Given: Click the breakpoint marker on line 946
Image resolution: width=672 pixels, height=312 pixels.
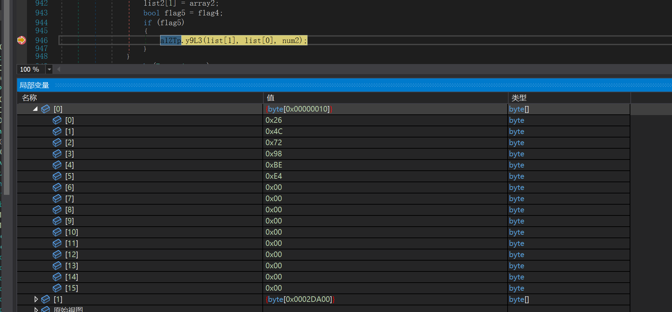Looking at the screenshot, I should pyautogui.click(x=21, y=40).
